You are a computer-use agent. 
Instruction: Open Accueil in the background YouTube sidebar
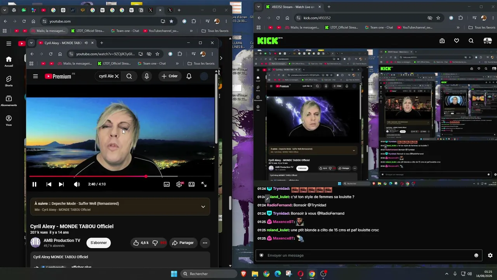click(9, 61)
